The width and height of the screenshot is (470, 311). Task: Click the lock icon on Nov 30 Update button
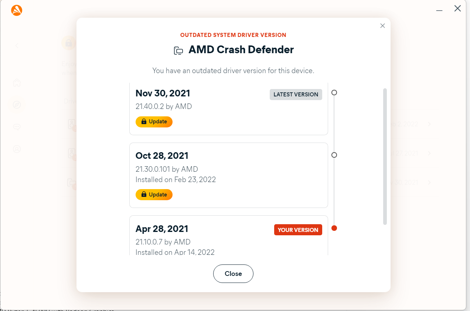point(144,122)
